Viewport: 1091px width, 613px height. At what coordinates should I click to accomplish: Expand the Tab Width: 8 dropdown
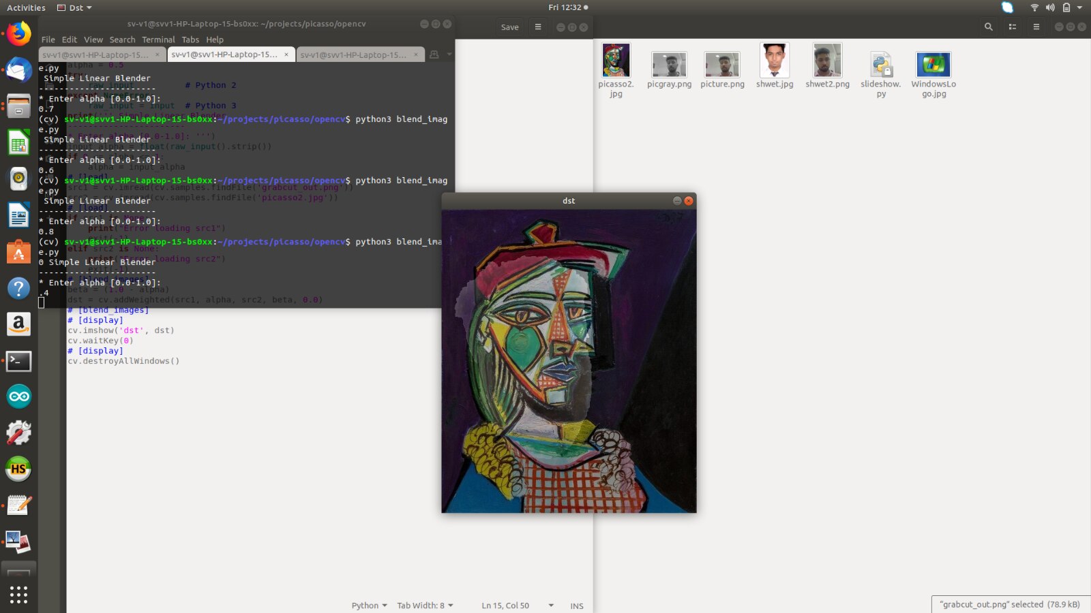point(425,606)
